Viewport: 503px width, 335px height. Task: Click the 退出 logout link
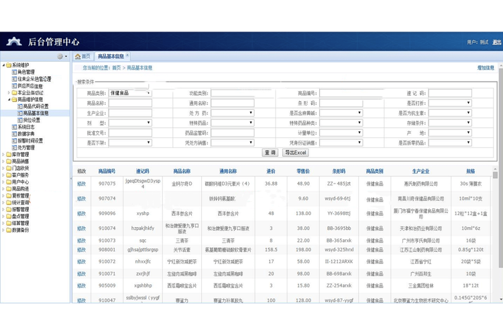pos(496,42)
